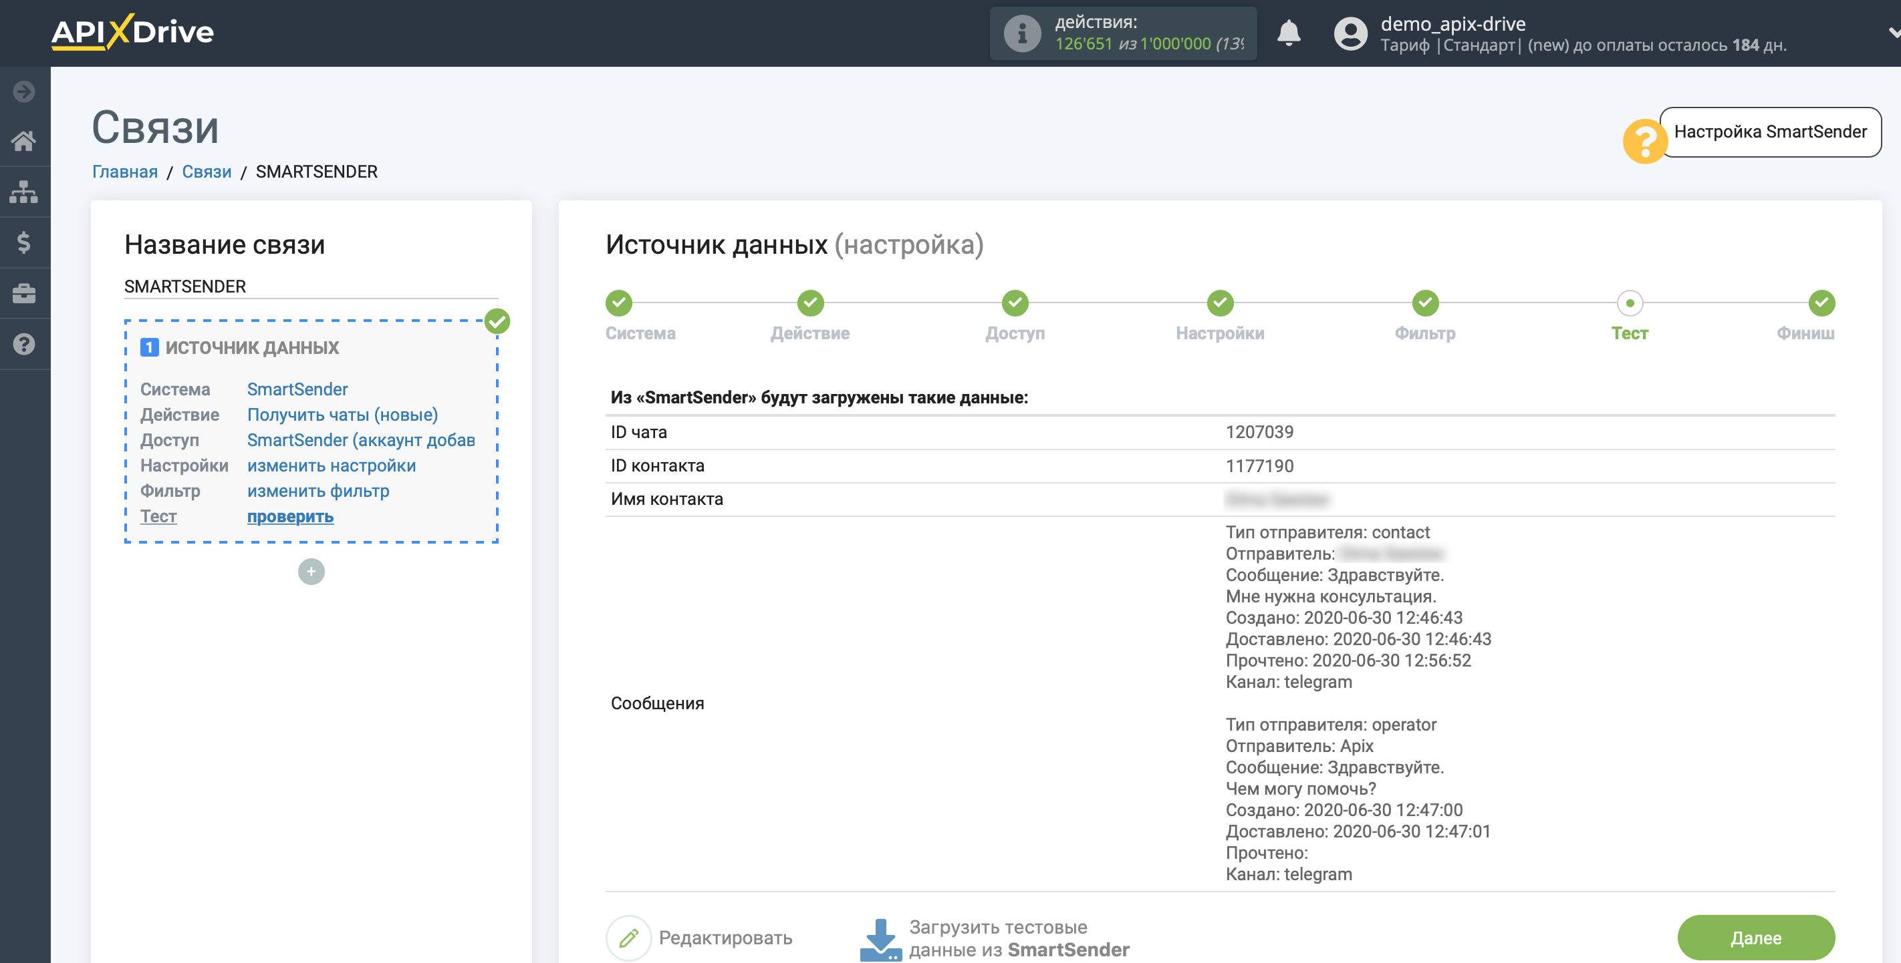
Task: Go to the Главная breadcrumb
Action: click(x=125, y=172)
